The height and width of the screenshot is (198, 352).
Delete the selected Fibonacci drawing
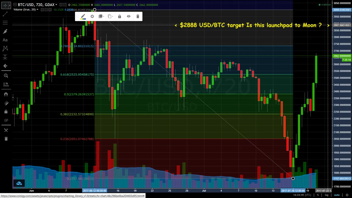click(138, 16)
